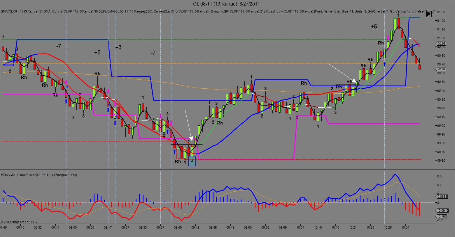Click the 09:37 time axis label
455x237 pixels.
[160, 227]
